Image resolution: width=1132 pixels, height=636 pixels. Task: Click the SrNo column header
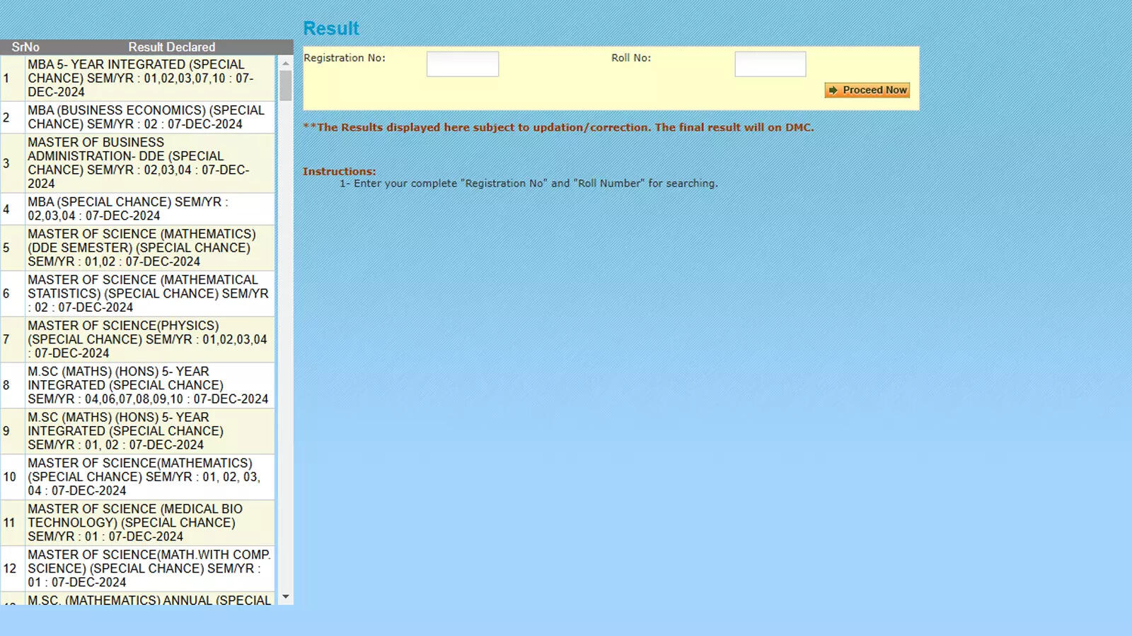tap(24, 47)
